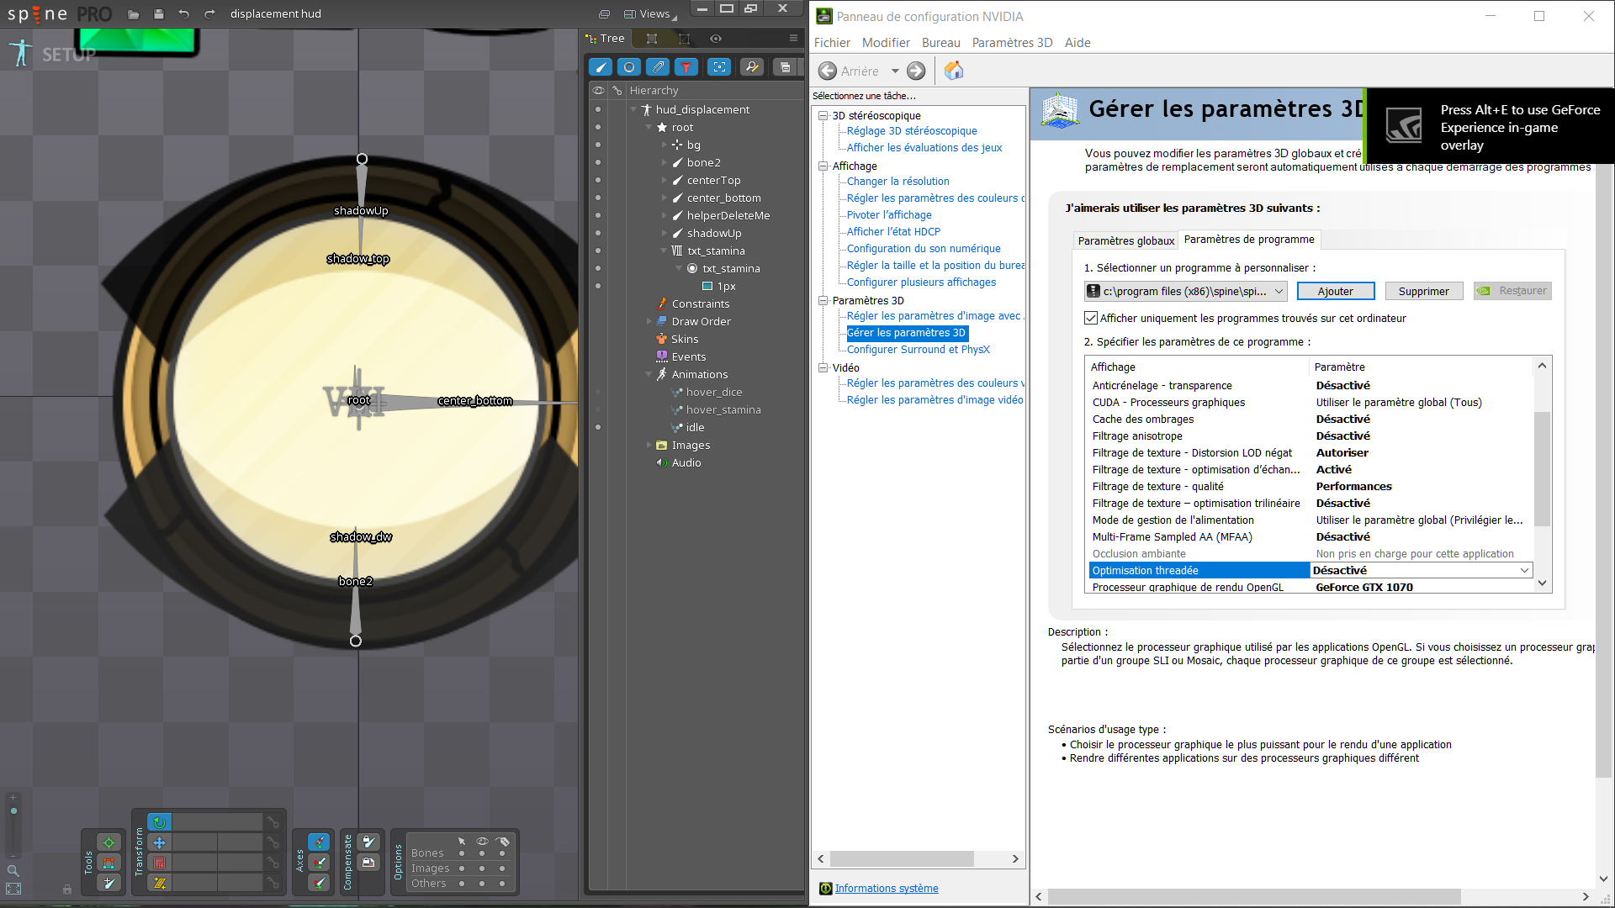Open Configurer Surround et PhysX link

coord(918,350)
